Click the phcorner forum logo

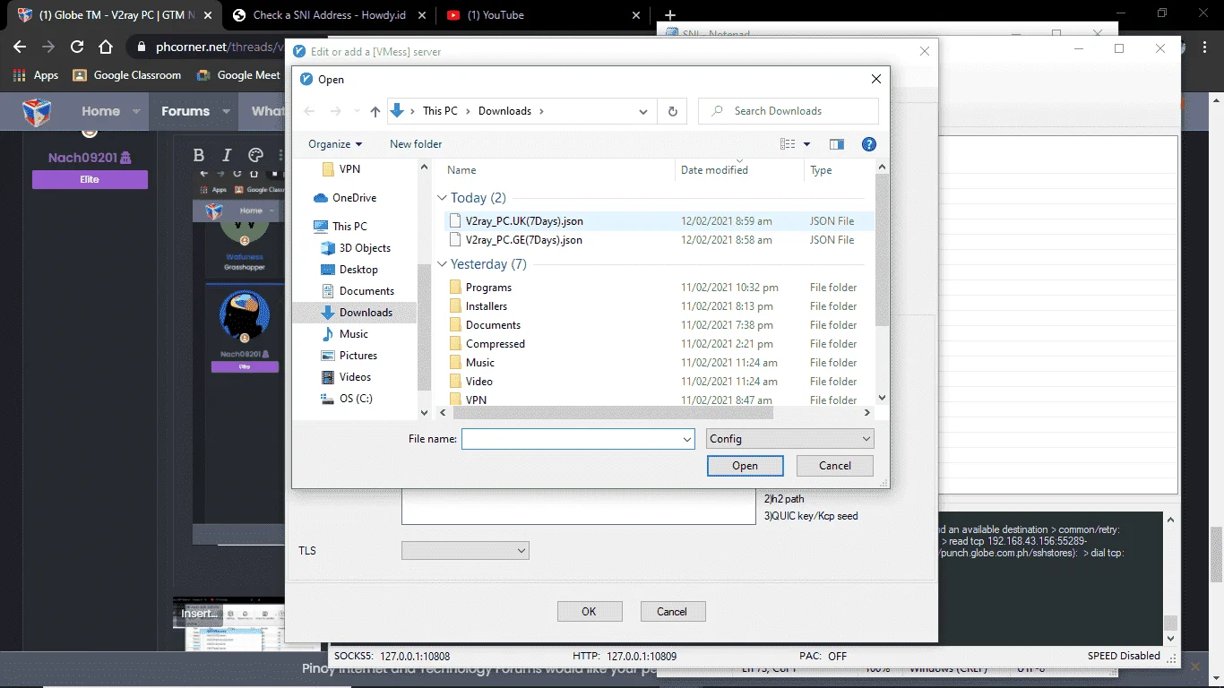(x=37, y=112)
